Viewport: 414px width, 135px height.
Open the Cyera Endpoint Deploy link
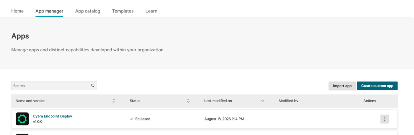pyautogui.click(x=52, y=116)
